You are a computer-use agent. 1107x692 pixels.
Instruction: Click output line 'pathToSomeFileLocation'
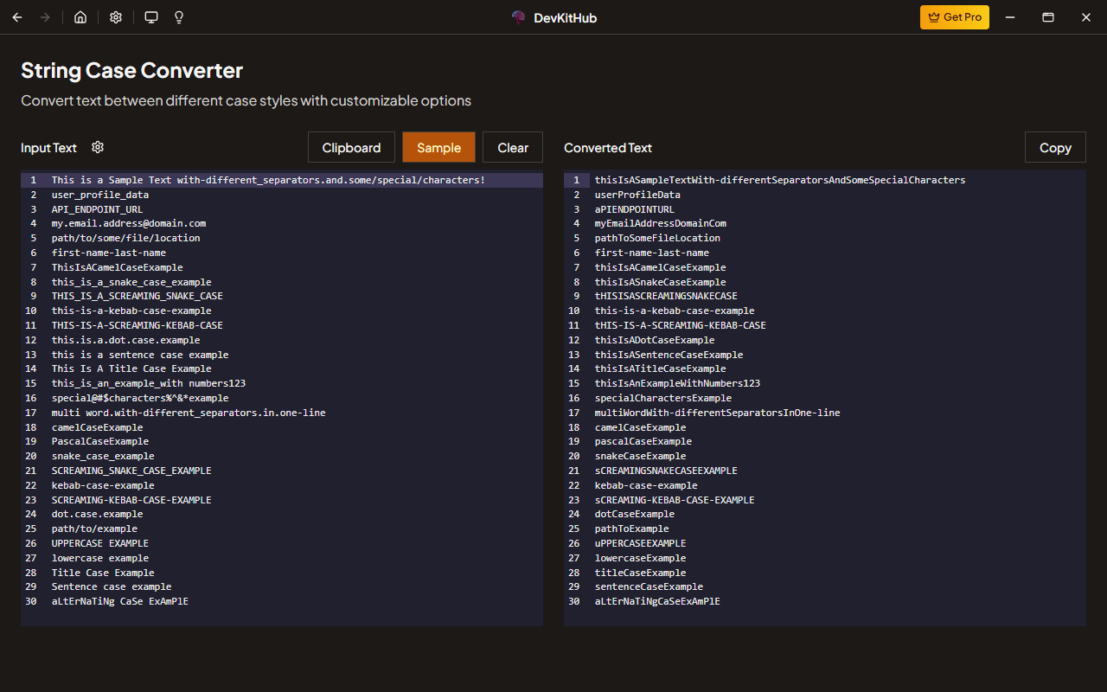(x=657, y=238)
